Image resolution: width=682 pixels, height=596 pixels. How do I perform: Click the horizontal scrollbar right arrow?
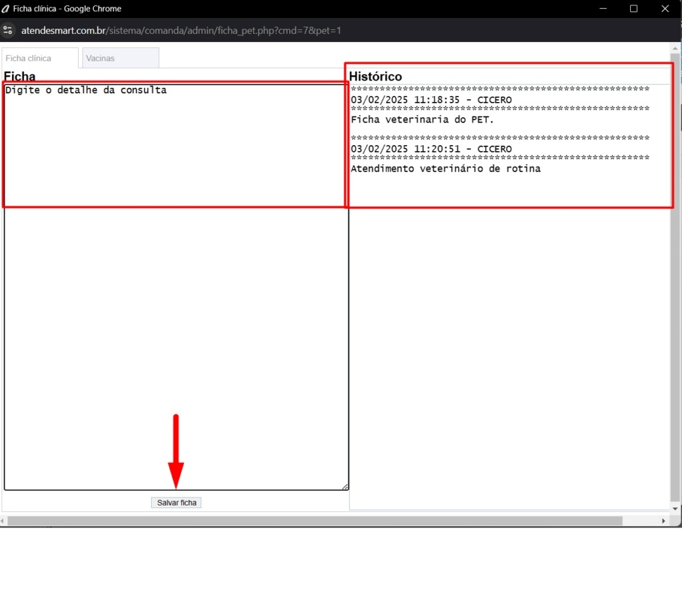pos(663,521)
